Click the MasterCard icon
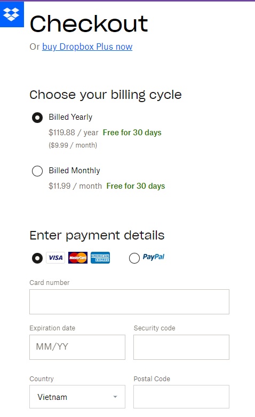Viewport: 255px width, 417px height. click(78, 258)
